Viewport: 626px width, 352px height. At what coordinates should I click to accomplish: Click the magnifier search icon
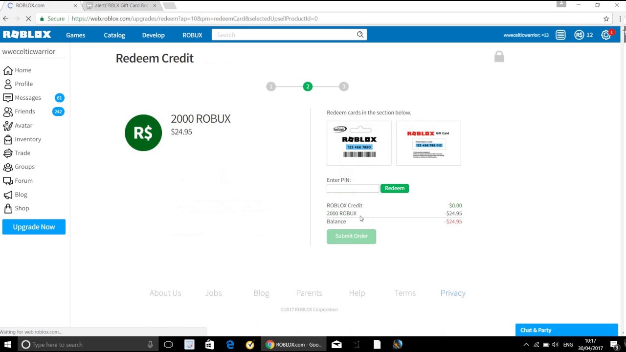point(360,35)
